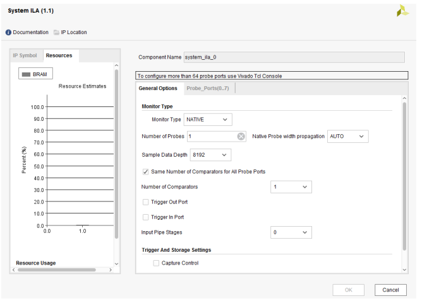Open the Monitor Type dropdown
Image resolution: width=422 pixels, height=301 pixels.
point(208,120)
